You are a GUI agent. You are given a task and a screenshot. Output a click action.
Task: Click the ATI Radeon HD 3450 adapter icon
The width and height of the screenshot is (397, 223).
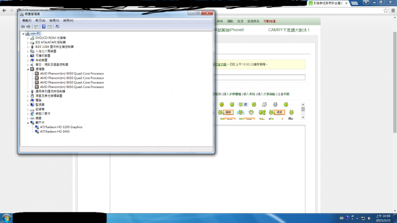37,132
